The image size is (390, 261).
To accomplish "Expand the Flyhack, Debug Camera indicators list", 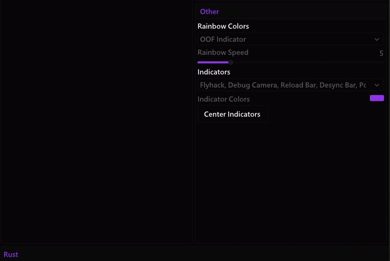I will (290, 85).
